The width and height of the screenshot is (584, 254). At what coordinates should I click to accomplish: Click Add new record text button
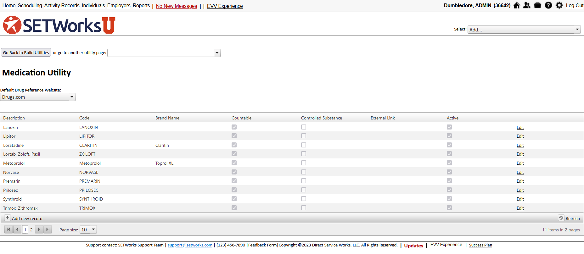click(27, 218)
